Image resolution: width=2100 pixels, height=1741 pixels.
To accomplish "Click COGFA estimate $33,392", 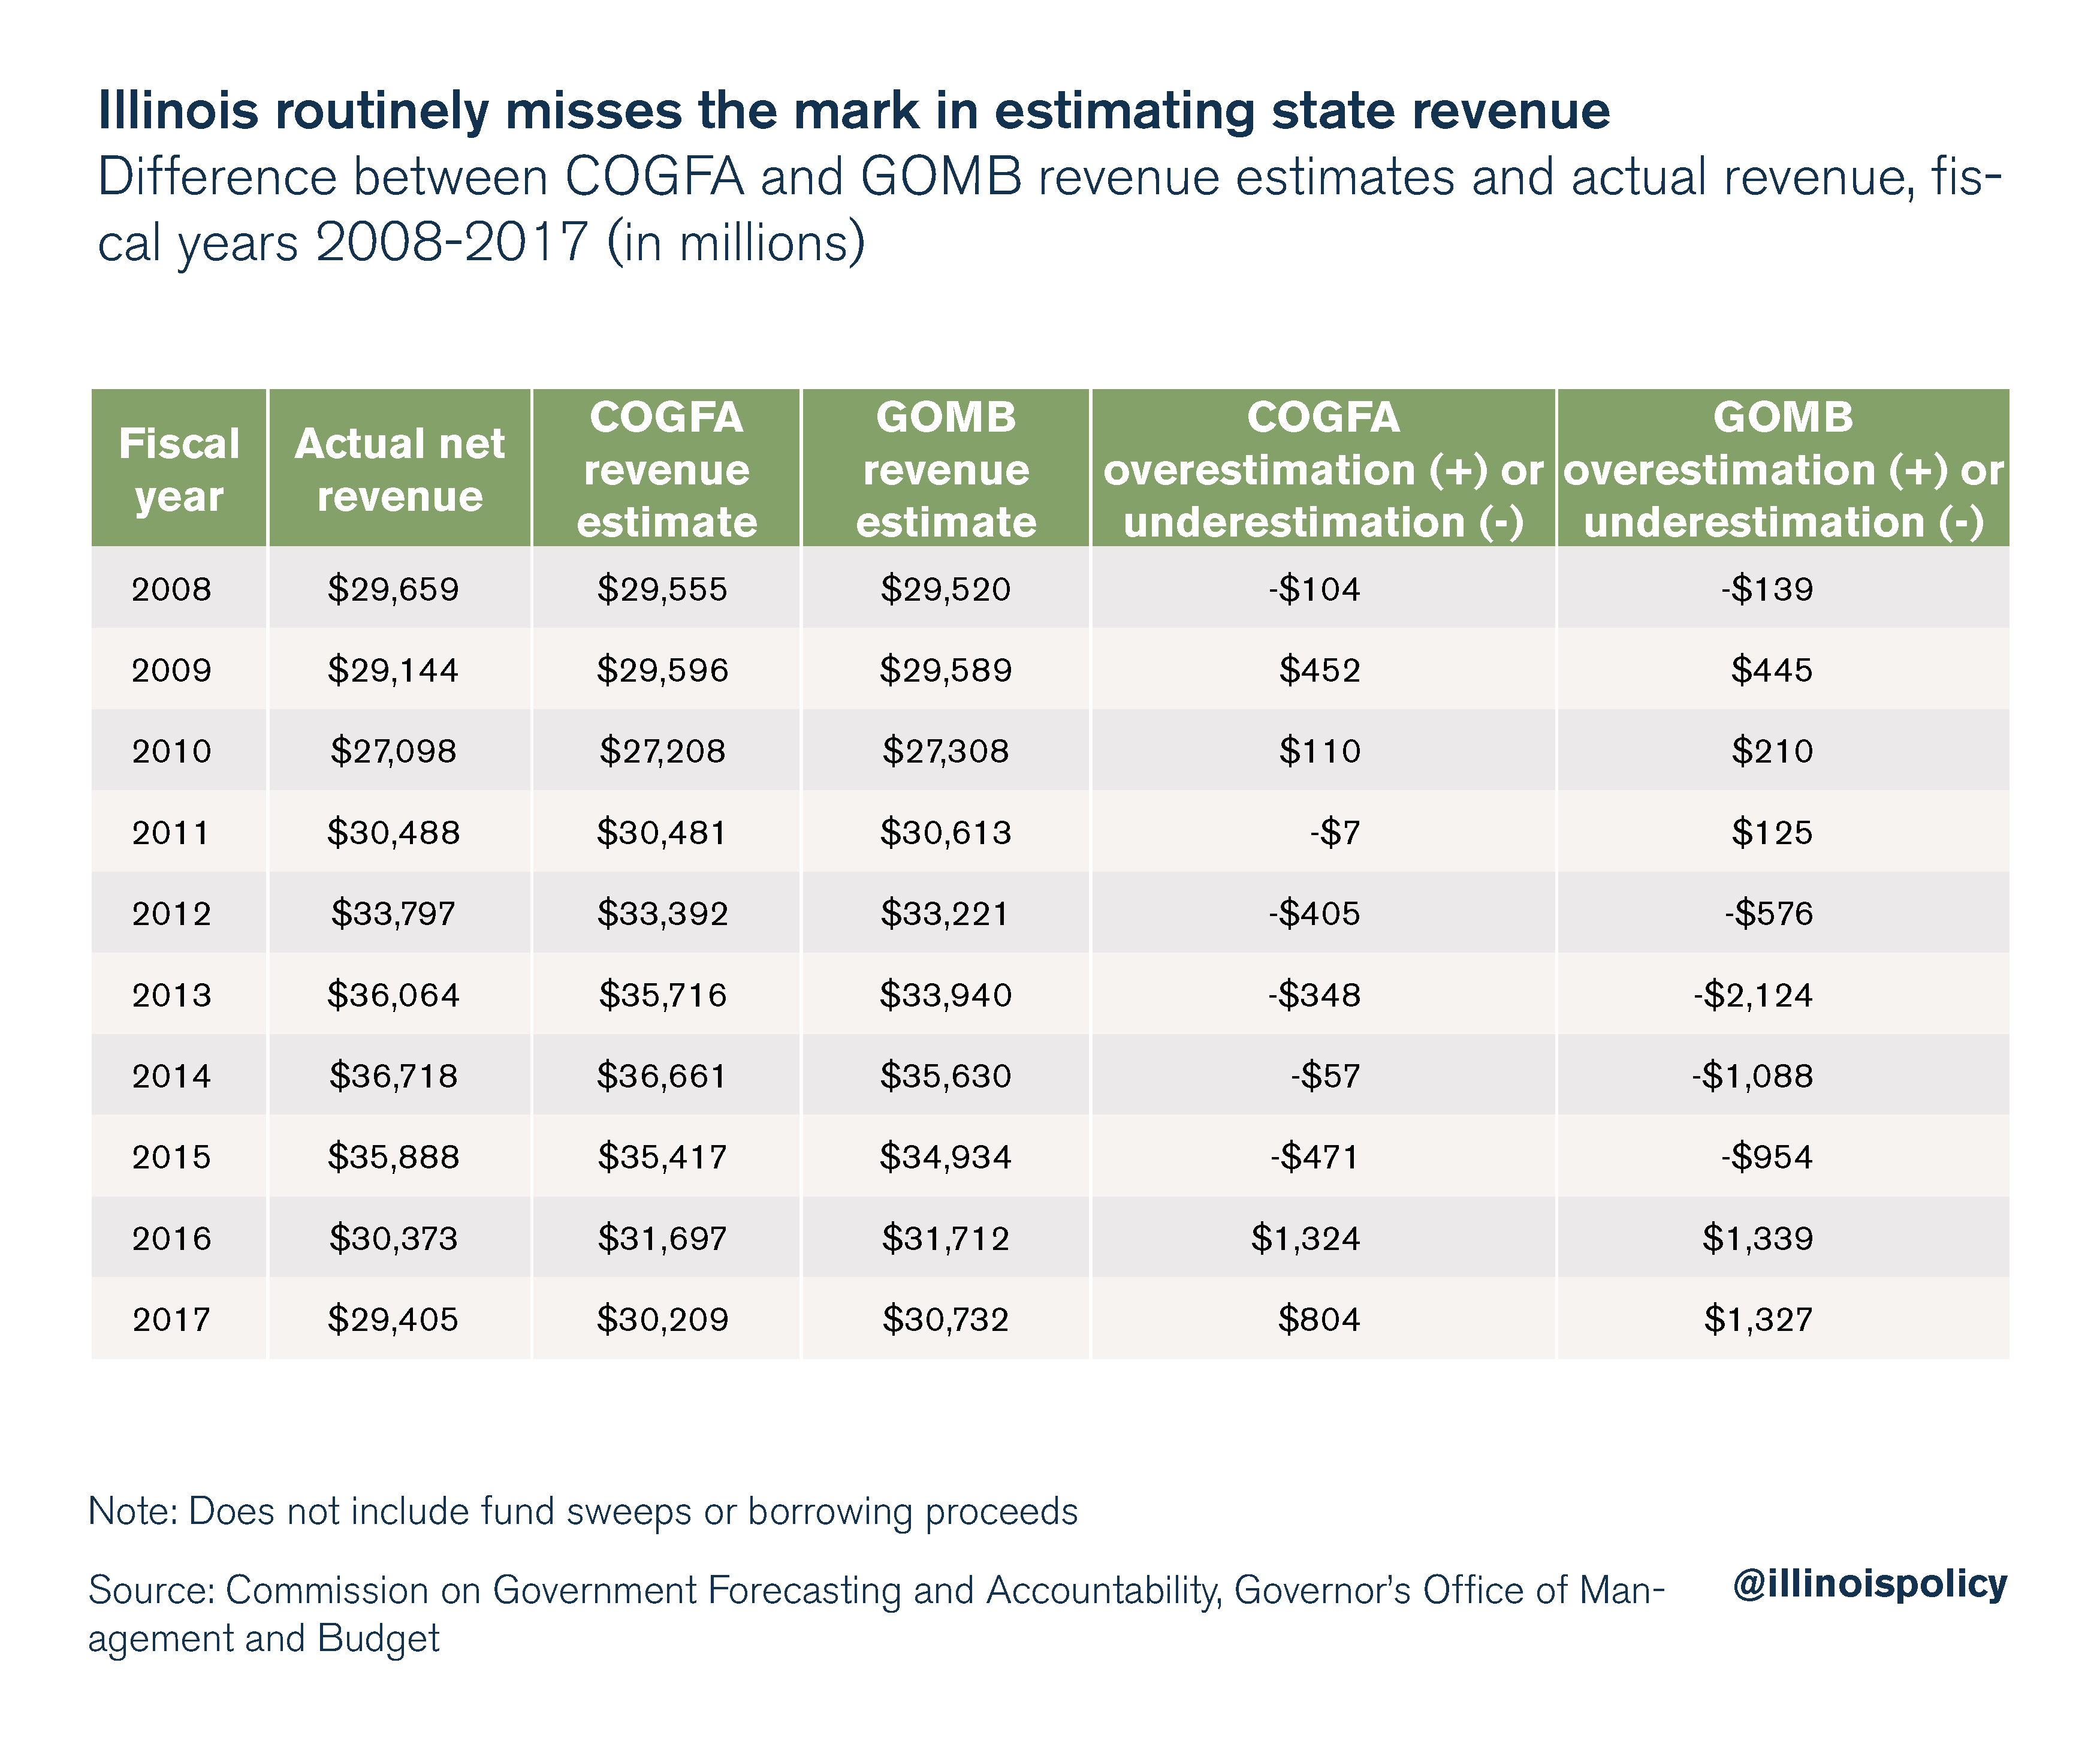I will 662,912.
